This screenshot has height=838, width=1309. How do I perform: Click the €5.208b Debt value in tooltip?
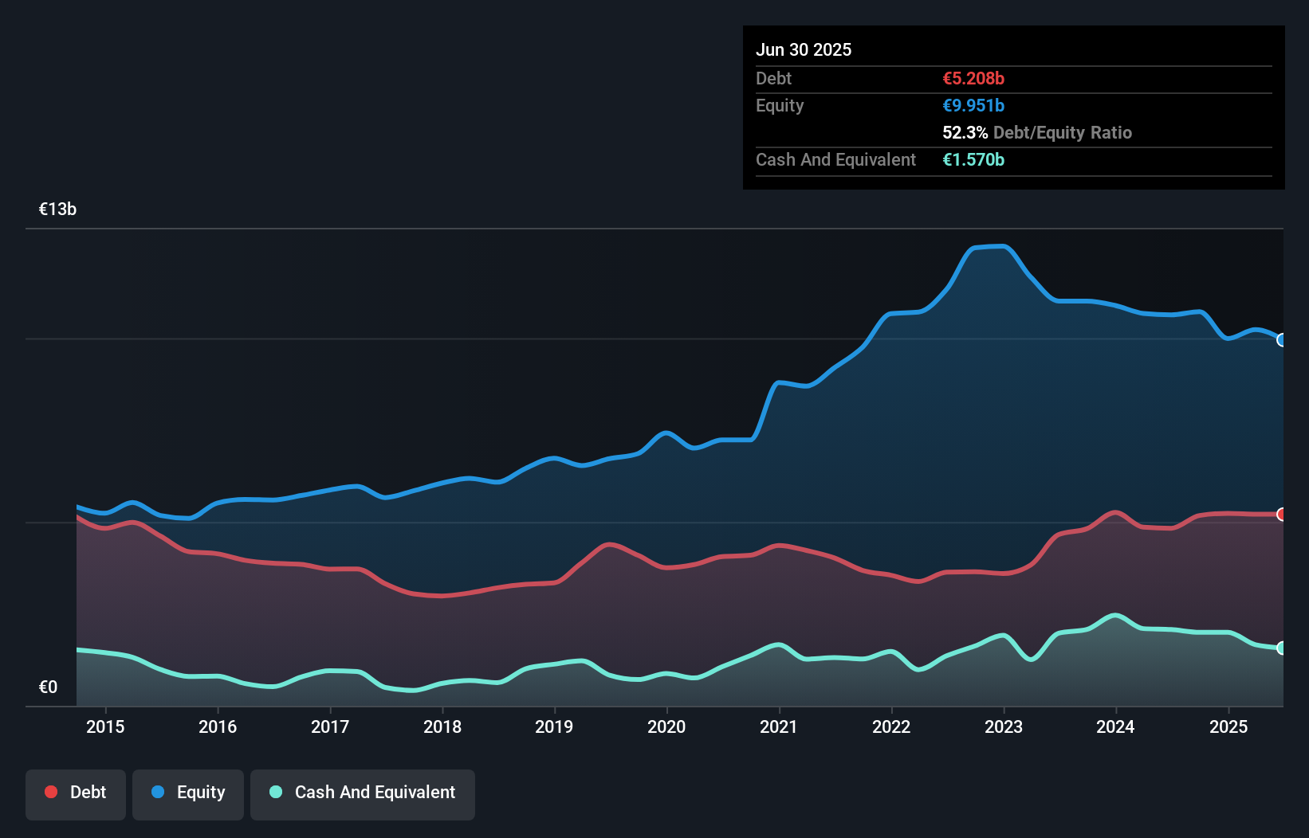tap(973, 79)
